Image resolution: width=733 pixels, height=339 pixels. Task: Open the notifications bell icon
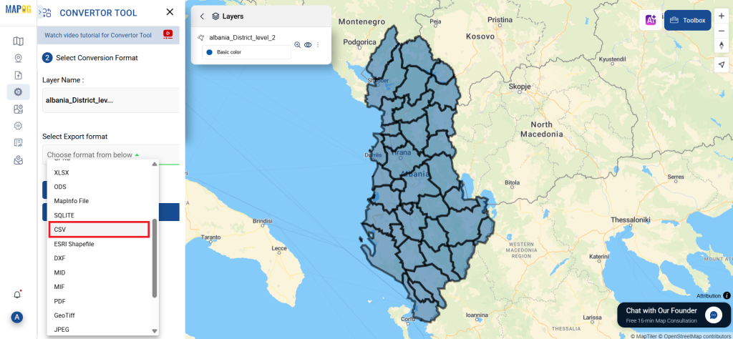coord(17,295)
